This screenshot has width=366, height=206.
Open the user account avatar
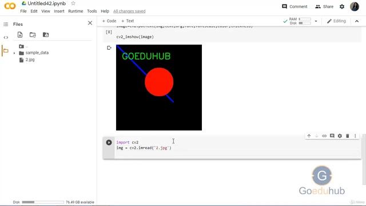click(x=355, y=6)
